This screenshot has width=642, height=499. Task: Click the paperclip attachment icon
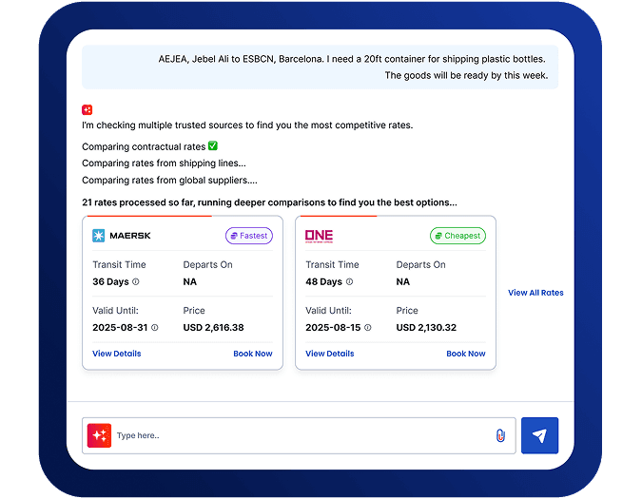coord(500,435)
